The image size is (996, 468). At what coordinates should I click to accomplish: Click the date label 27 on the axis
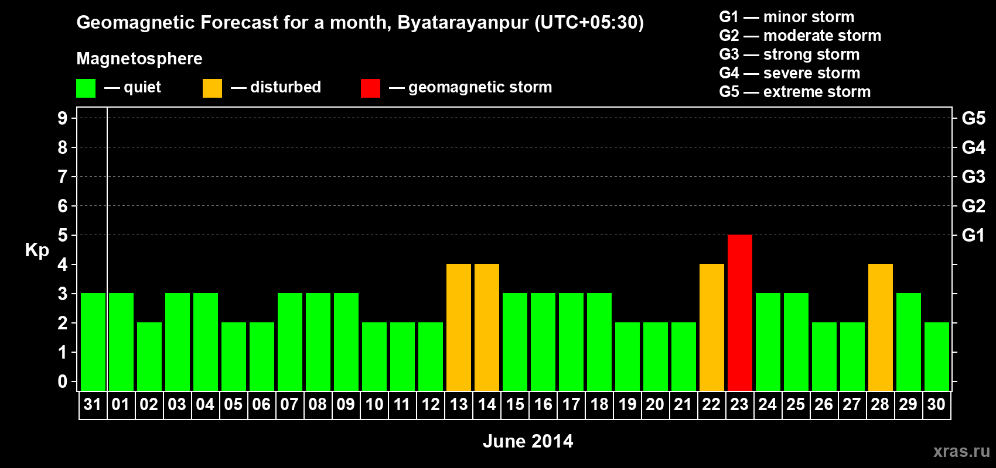[x=852, y=404]
